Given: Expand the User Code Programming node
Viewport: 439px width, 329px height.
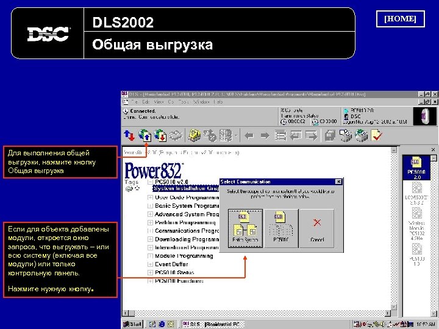Looking at the screenshot, I should click(x=150, y=197).
